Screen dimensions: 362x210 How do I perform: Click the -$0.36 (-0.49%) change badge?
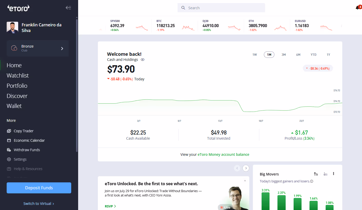(x=318, y=68)
